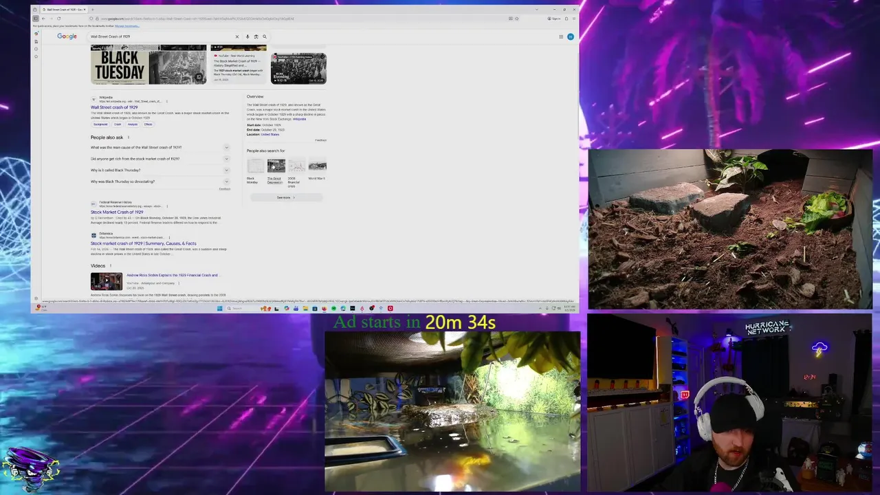Image resolution: width=880 pixels, height=495 pixels.
Task: Open more options next to Videos heading
Action: point(110,266)
